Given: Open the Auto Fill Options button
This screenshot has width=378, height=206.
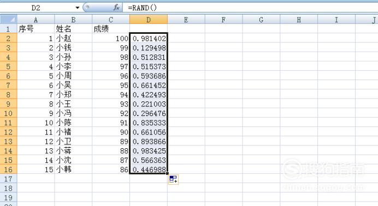Looking at the screenshot, I should (x=173, y=179).
